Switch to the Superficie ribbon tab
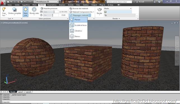This screenshot has width=180, height=104. point(26,5)
